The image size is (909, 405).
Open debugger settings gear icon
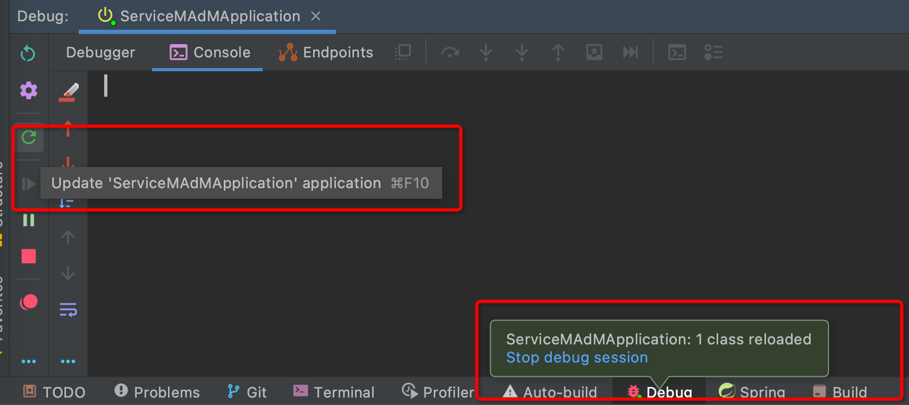[x=29, y=90]
